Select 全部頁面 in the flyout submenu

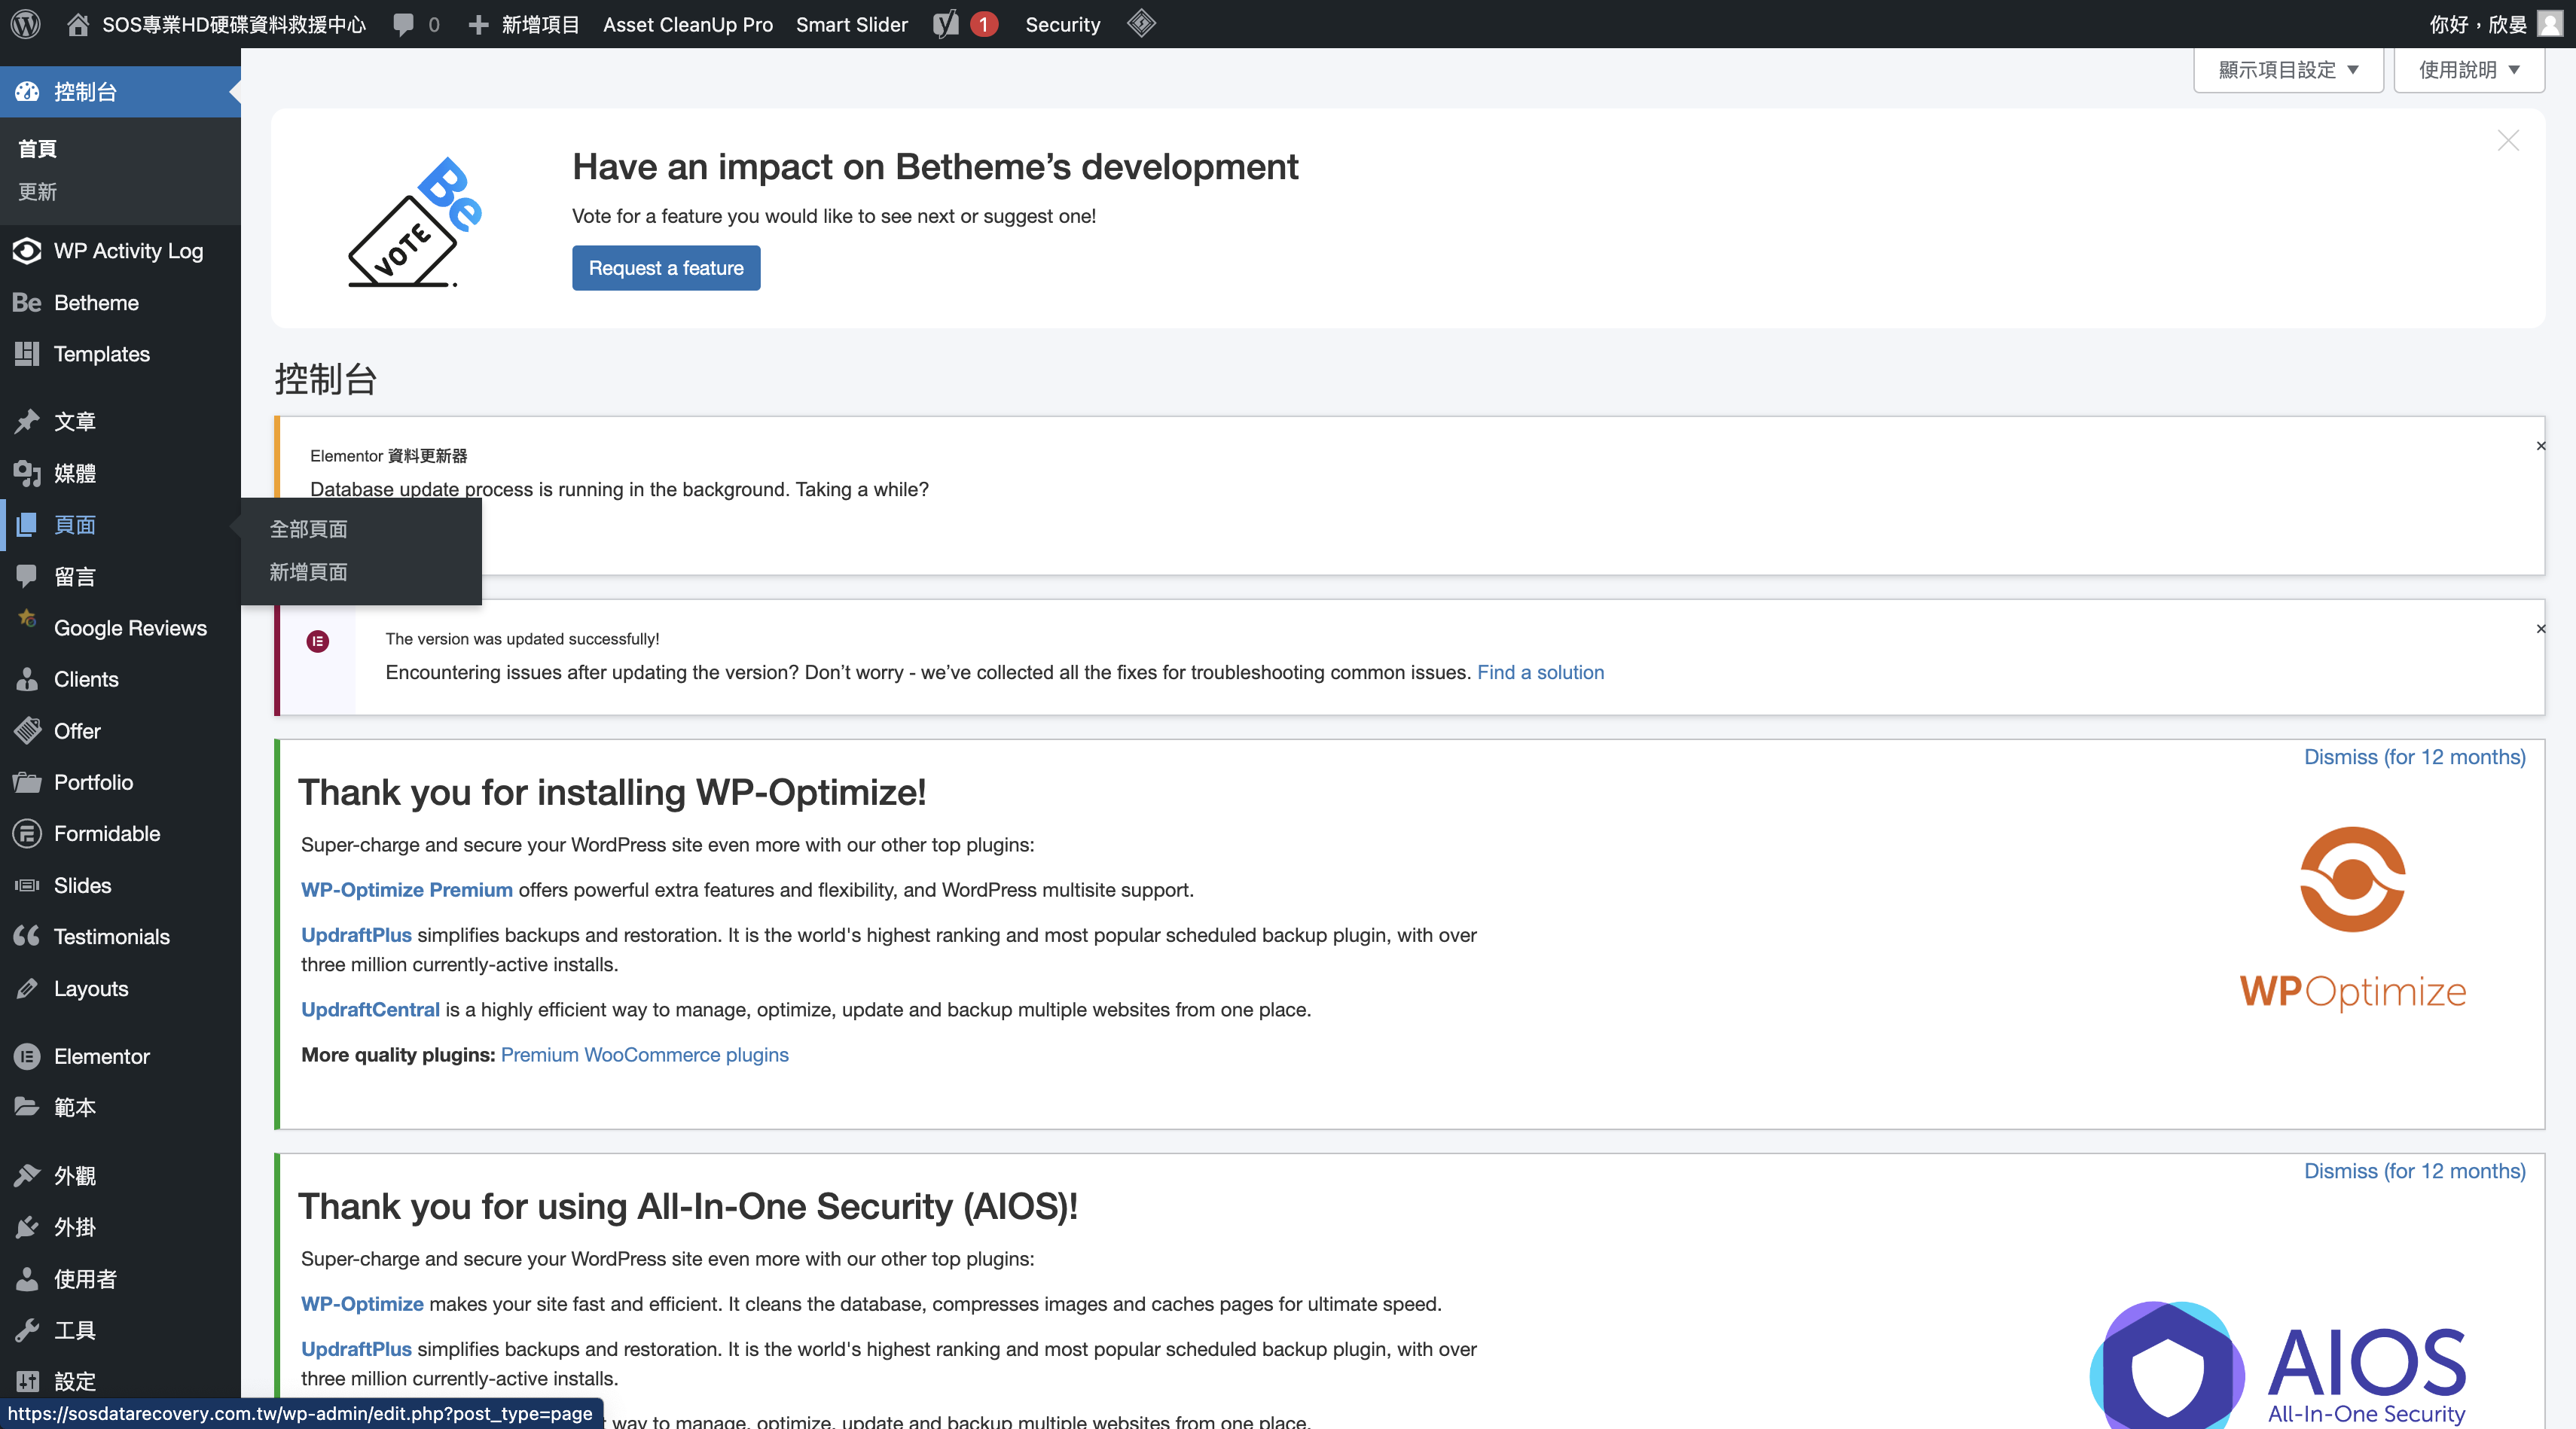pos(308,529)
